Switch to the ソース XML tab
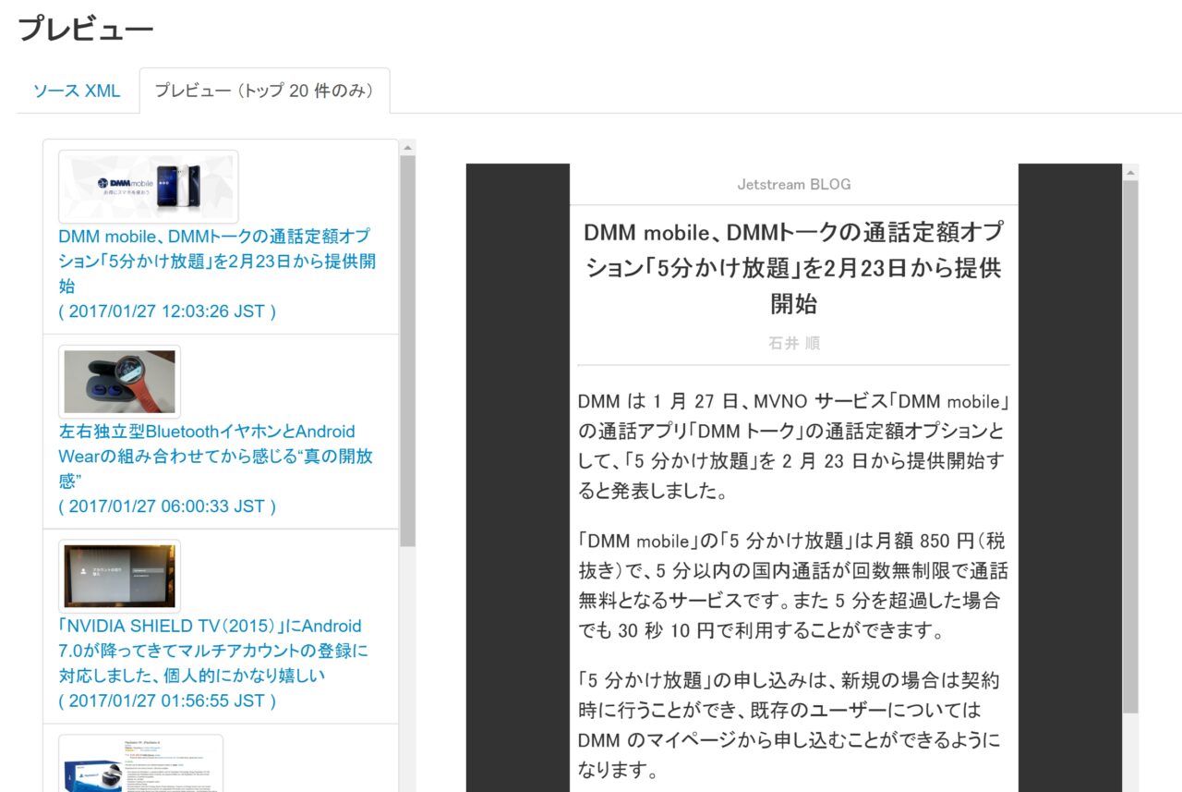This screenshot has height=792, width=1182. coord(77,91)
